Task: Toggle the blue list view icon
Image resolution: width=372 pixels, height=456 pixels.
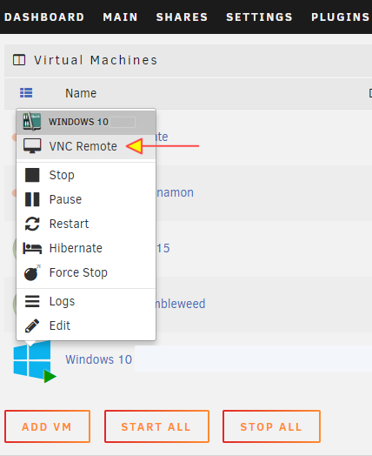Action: pyautogui.click(x=26, y=93)
